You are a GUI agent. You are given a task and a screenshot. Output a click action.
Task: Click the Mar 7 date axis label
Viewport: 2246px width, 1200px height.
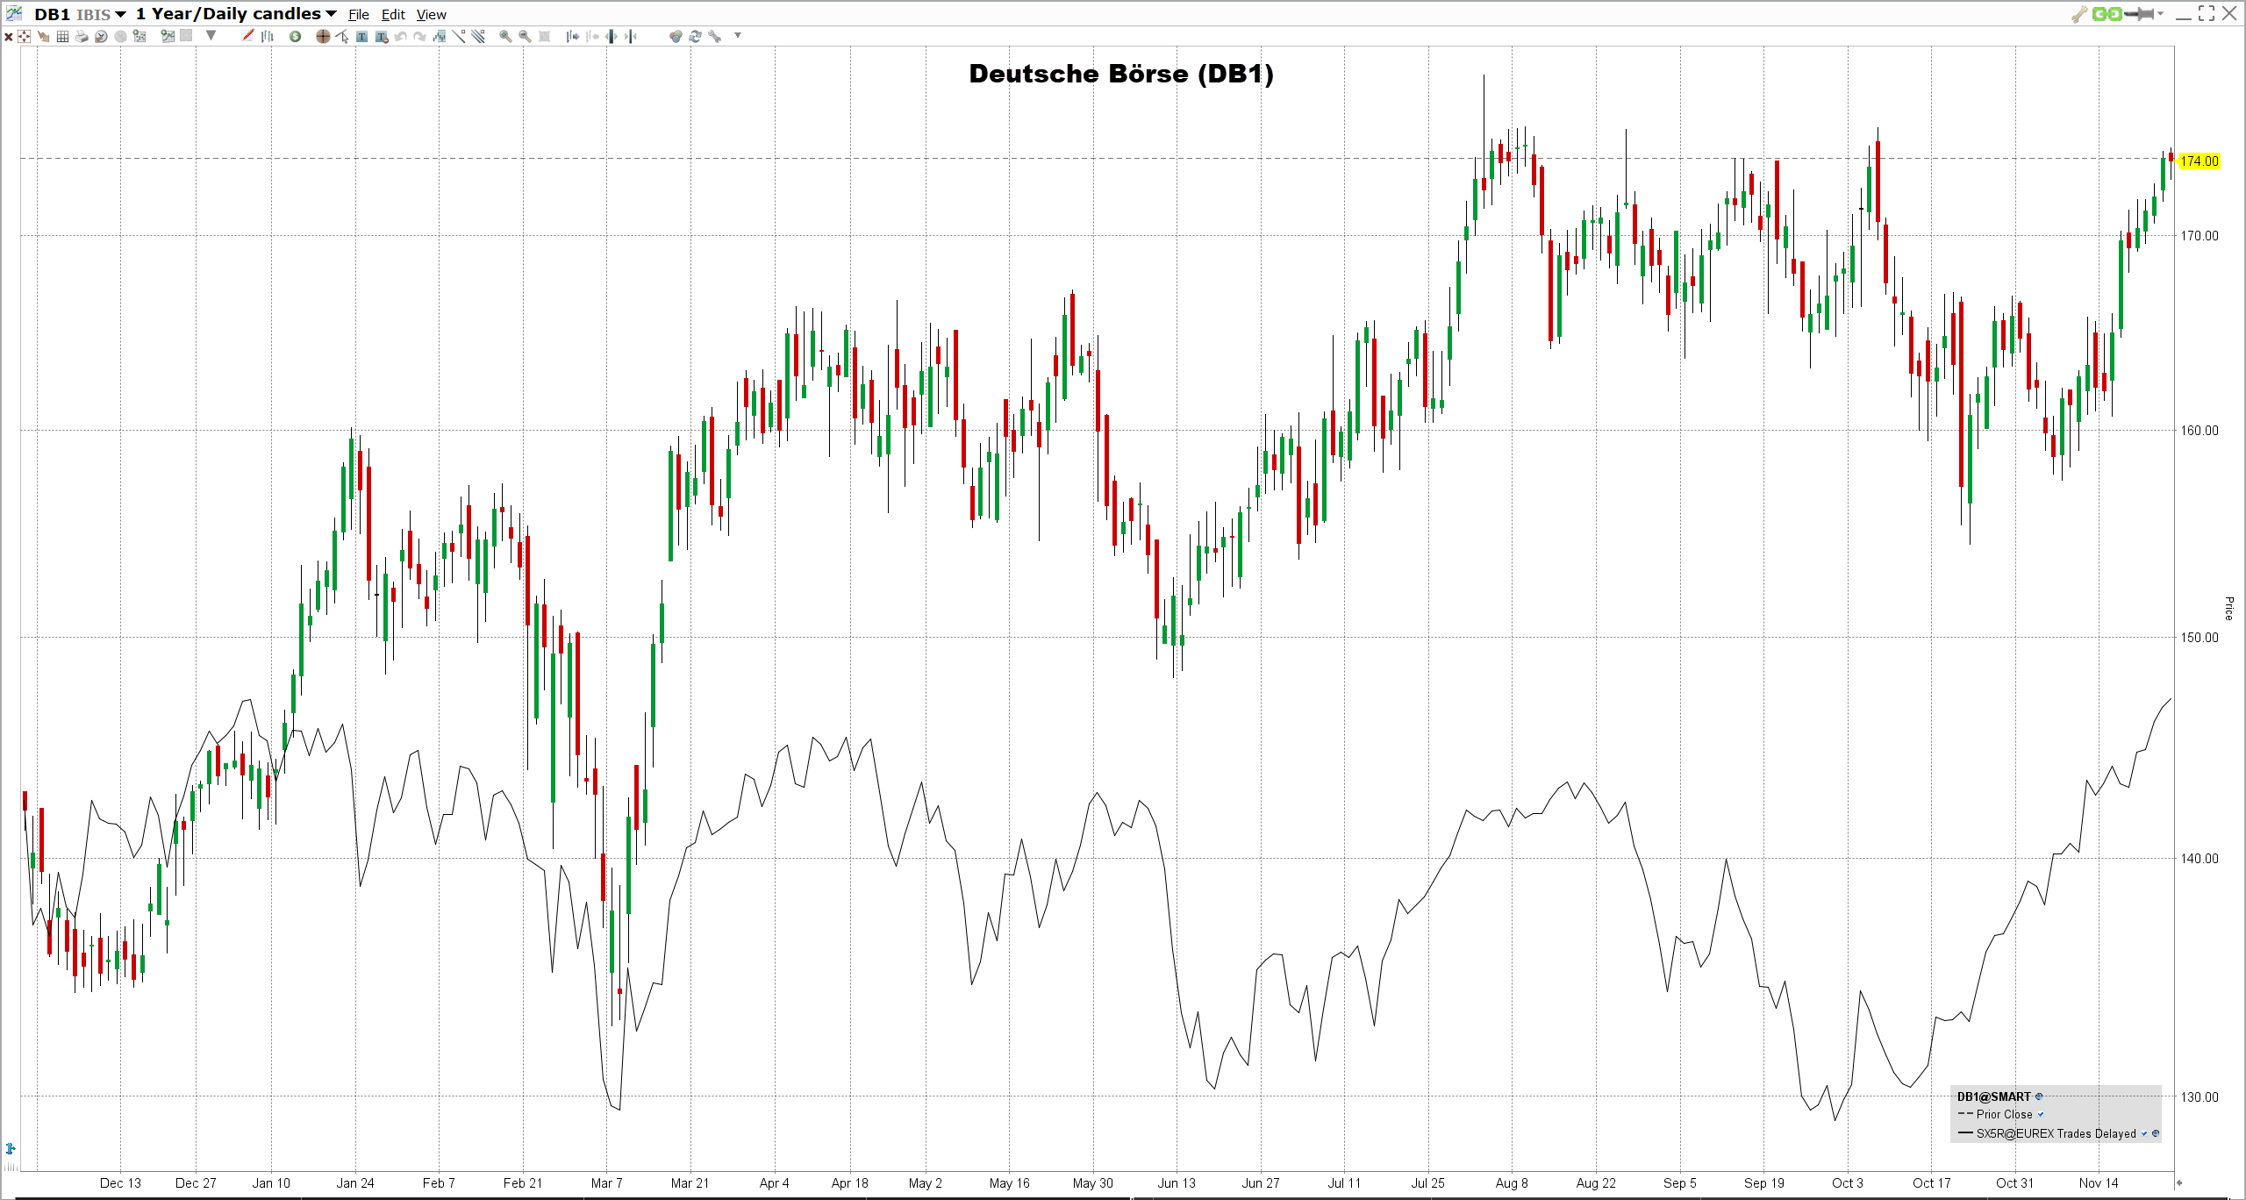pyautogui.click(x=606, y=1183)
